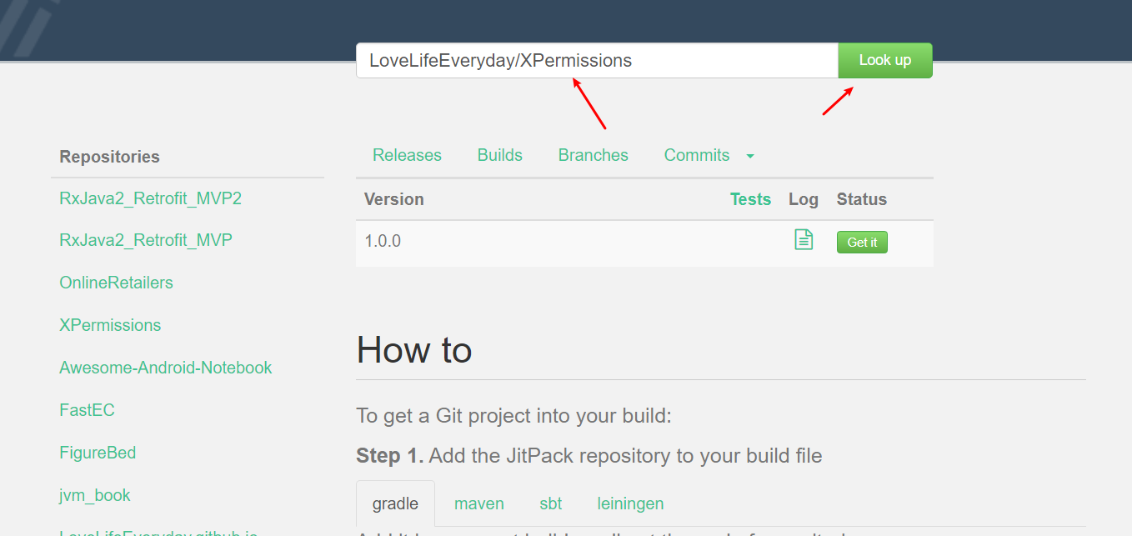1132x536 pixels.
Task: Switch to the Branches tab
Action: click(x=594, y=155)
